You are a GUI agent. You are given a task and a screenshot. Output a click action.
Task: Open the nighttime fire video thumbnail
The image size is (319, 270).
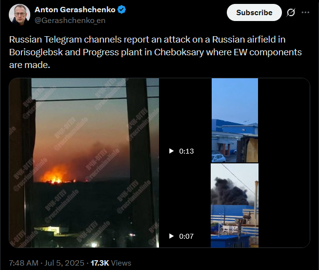point(84,163)
